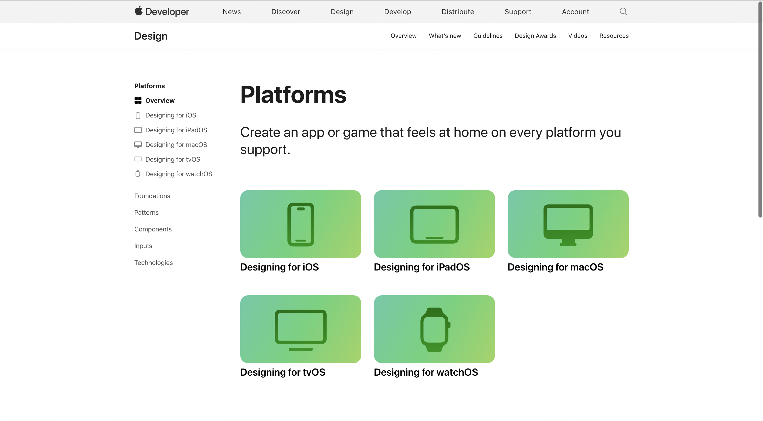Image resolution: width=763 pixels, height=421 pixels.
Task: Click the search magnifier icon
Action: coord(623,12)
